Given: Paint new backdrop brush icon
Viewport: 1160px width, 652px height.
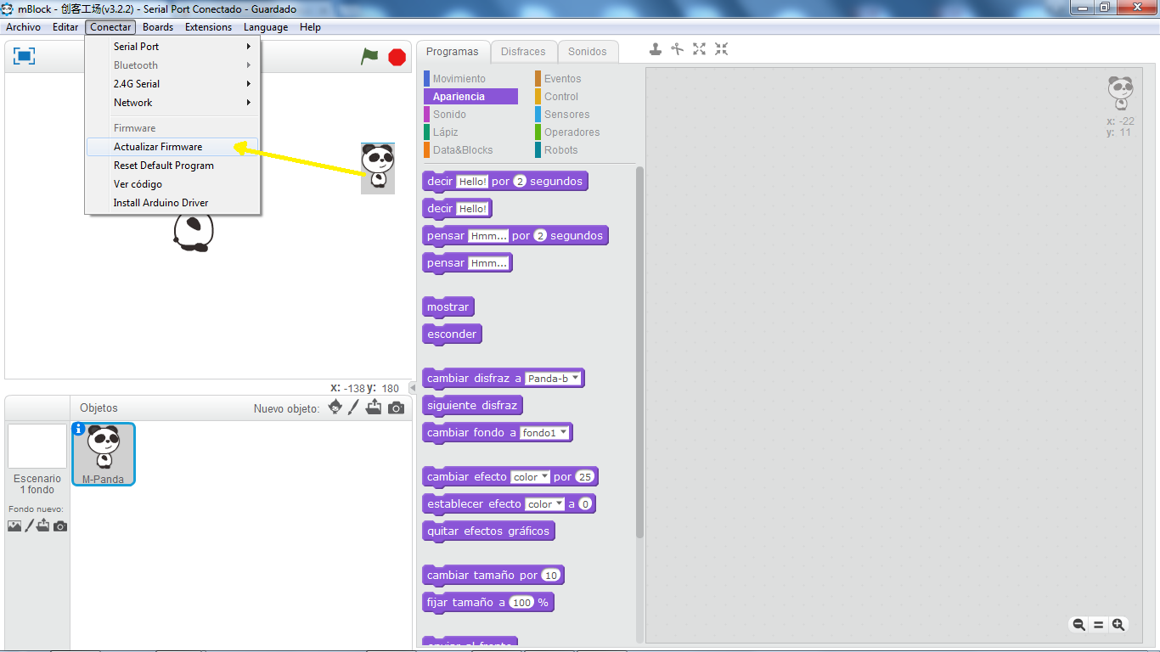Looking at the screenshot, I should click(x=29, y=526).
